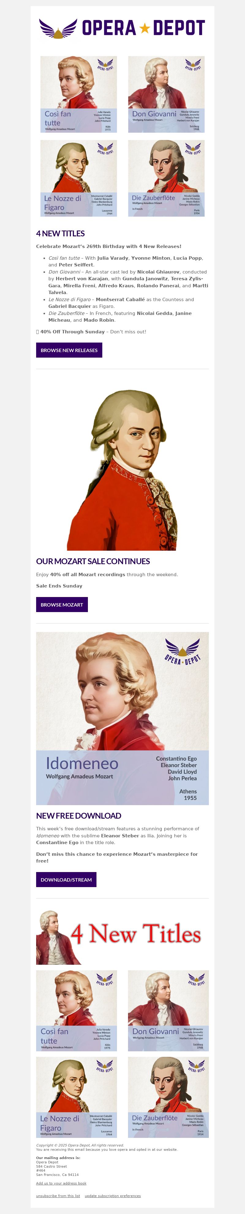Image resolution: width=245 pixels, height=1214 pixels.
Task: Open the top Così fan tutte album cover
Action: pos(78,94)
